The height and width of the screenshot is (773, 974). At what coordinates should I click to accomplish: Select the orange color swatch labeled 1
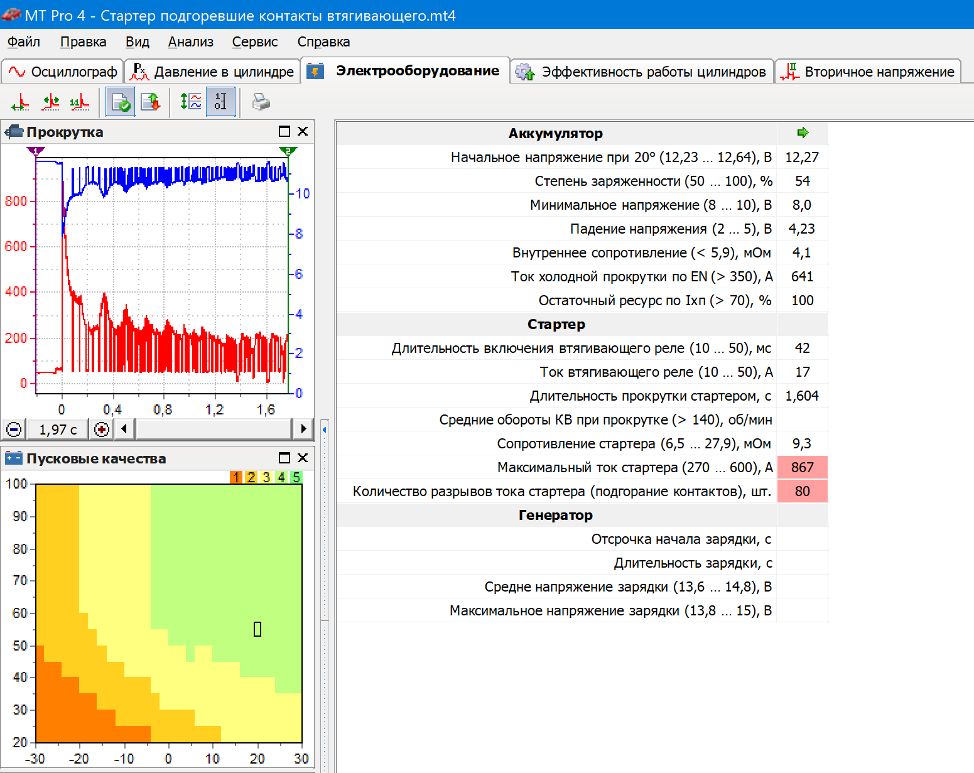click(236, 477)
